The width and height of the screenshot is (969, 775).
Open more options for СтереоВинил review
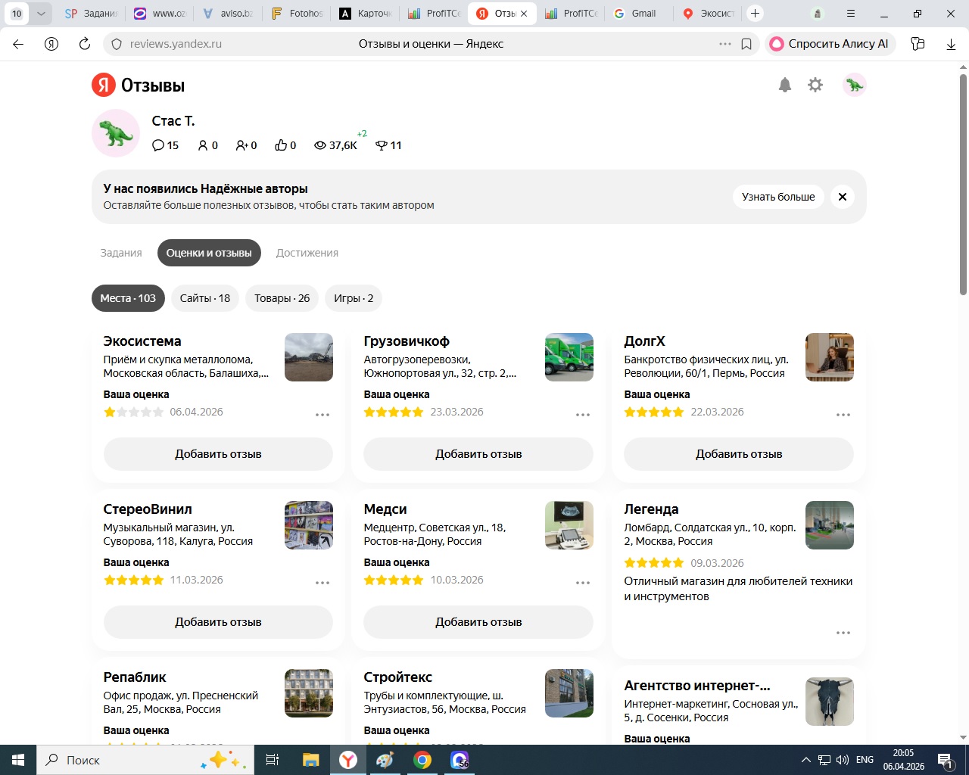coord(322,583)
